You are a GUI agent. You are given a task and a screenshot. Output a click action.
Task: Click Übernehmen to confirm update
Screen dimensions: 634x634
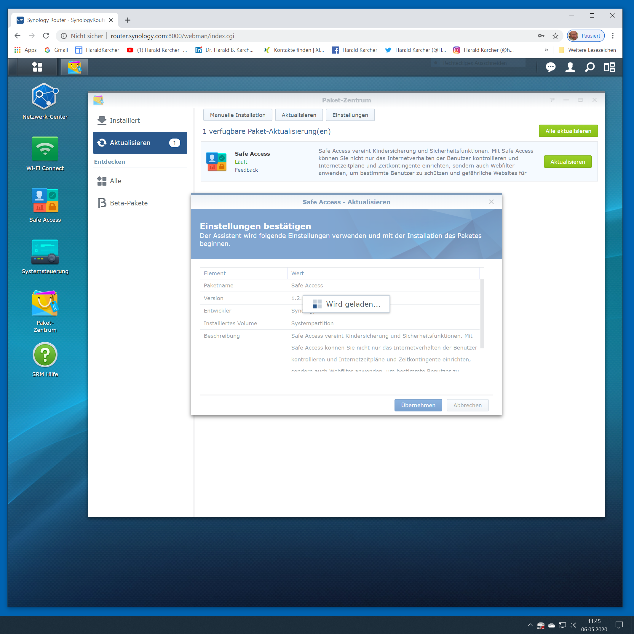(x=418, y=405)
